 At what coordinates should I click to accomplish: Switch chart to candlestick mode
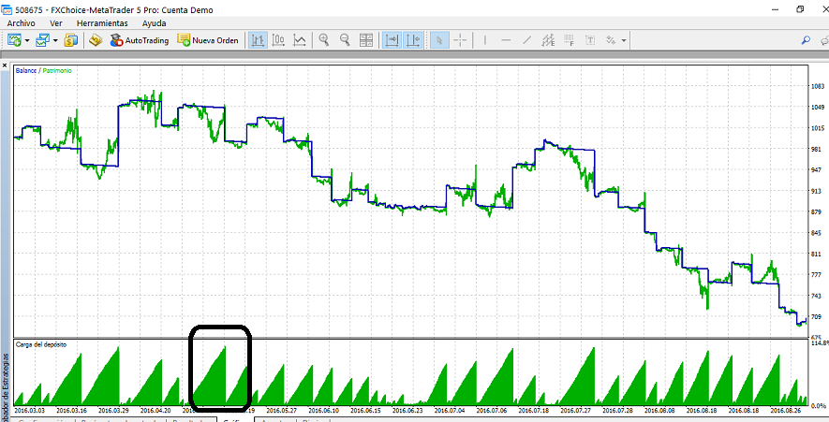278,40
